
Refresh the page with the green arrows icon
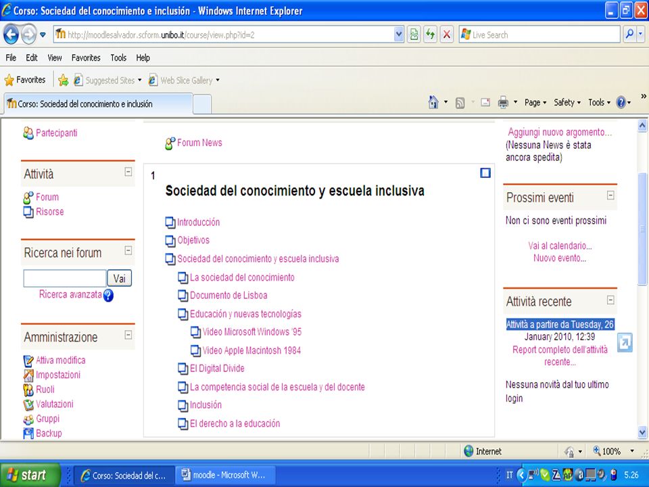431,34
